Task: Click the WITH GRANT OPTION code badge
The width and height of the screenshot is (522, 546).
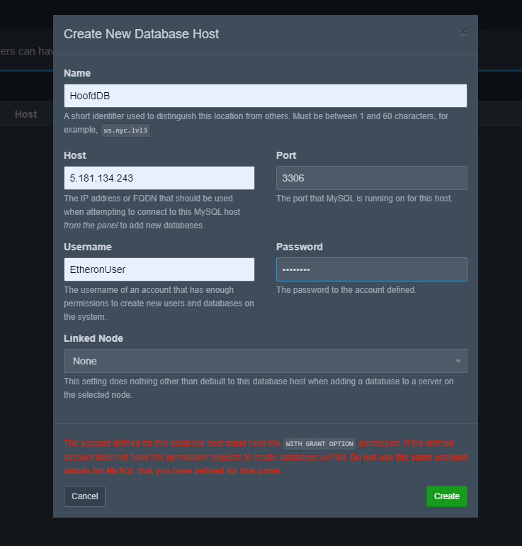Action: pyautogui.click(x=319, y=444)
